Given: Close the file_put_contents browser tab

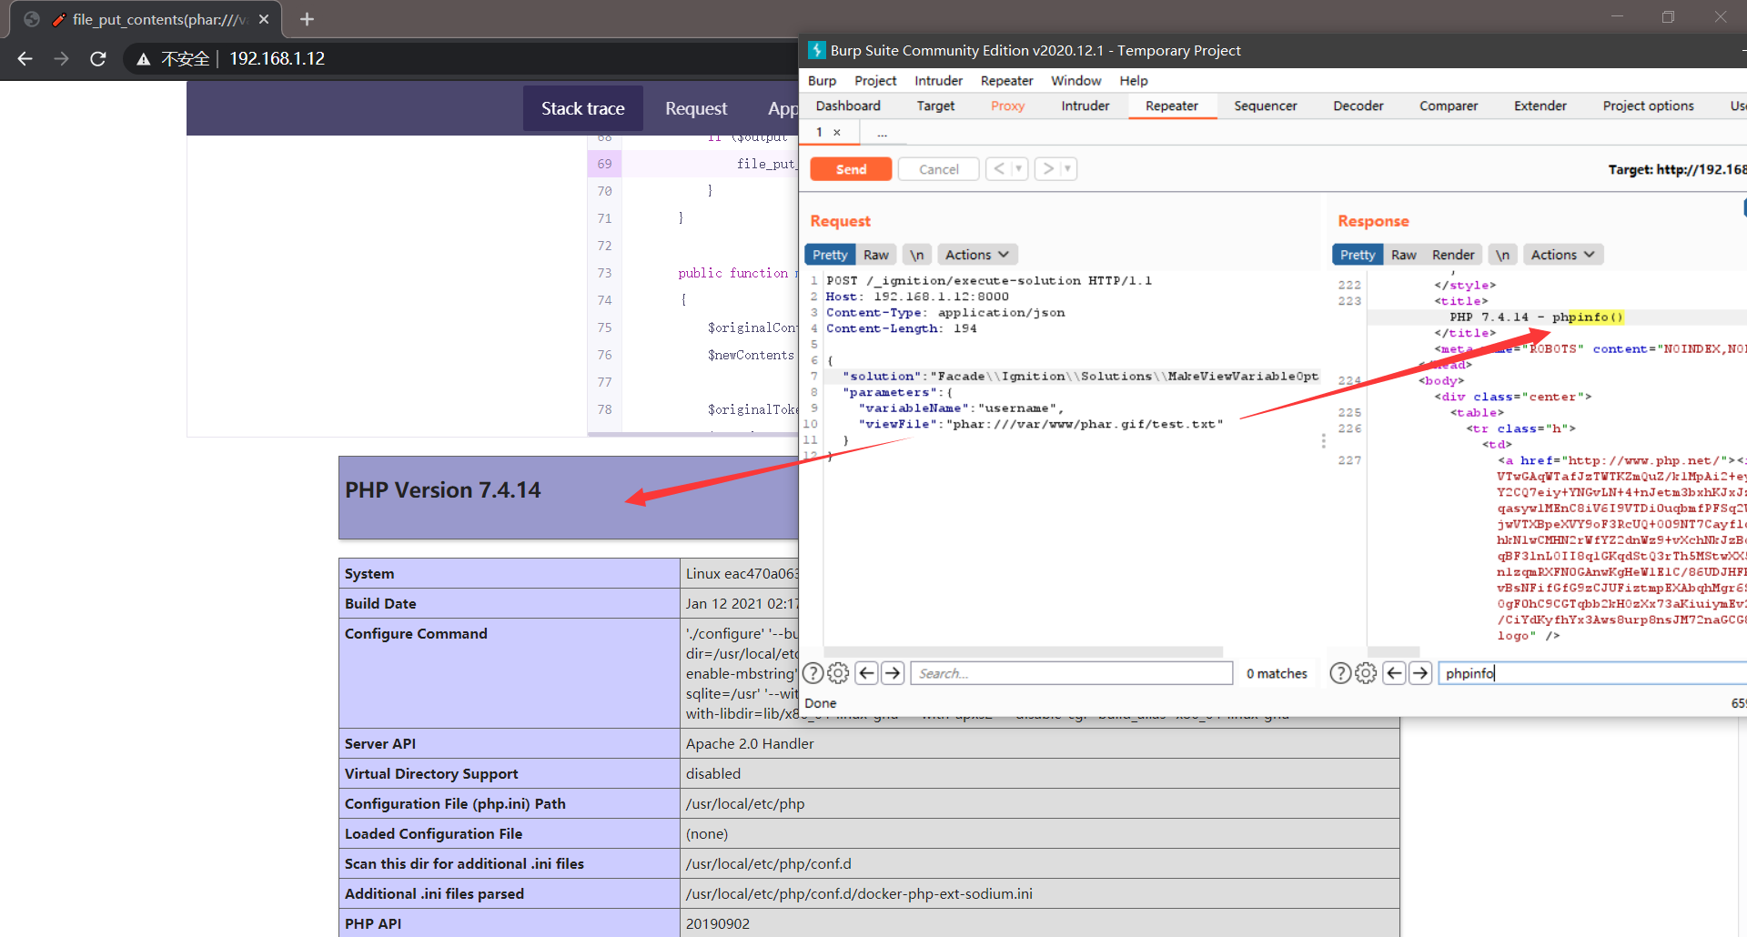Looking at the screenshot, I should point(264,19).
